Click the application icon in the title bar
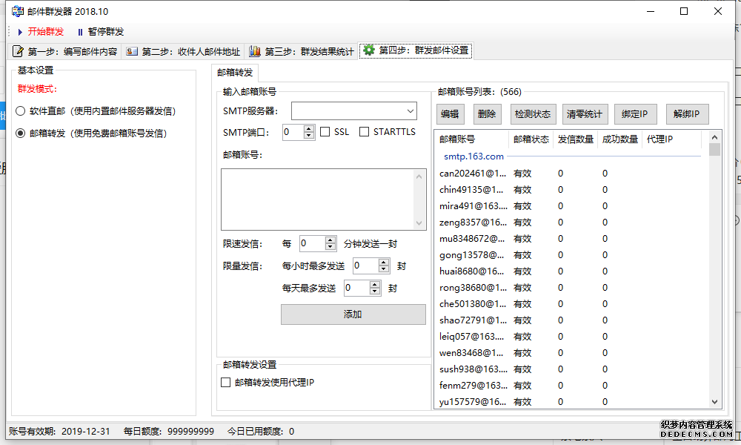The width and height of the screenshot is (741, 445). 16,11
